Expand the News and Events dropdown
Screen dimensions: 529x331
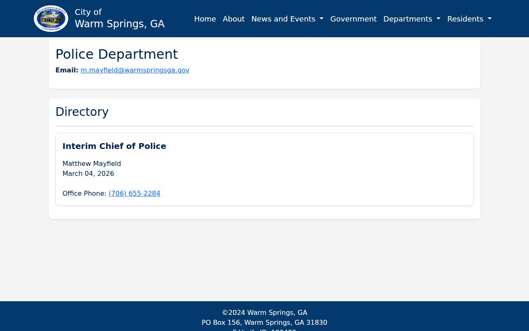[x=287, y=19]
